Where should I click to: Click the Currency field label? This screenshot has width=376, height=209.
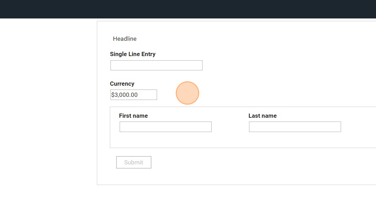tap(122, 84)
